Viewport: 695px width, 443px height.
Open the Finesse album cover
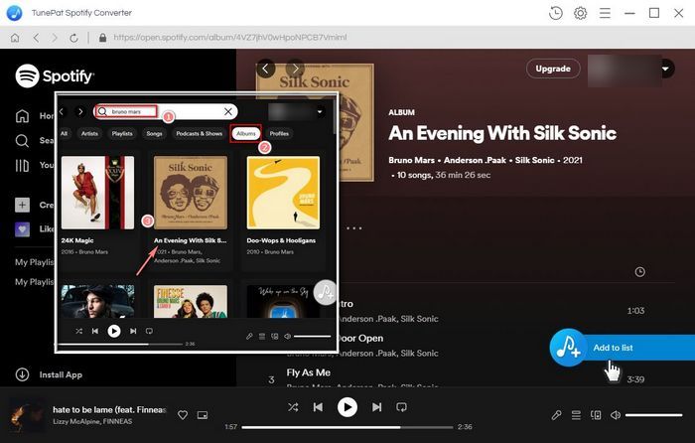[x=191, y=302]
